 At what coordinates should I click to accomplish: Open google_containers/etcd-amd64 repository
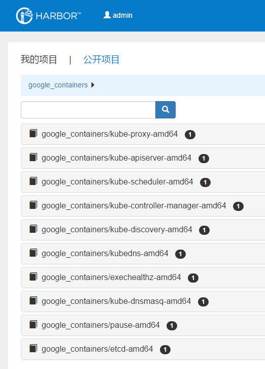pos(97,349)
